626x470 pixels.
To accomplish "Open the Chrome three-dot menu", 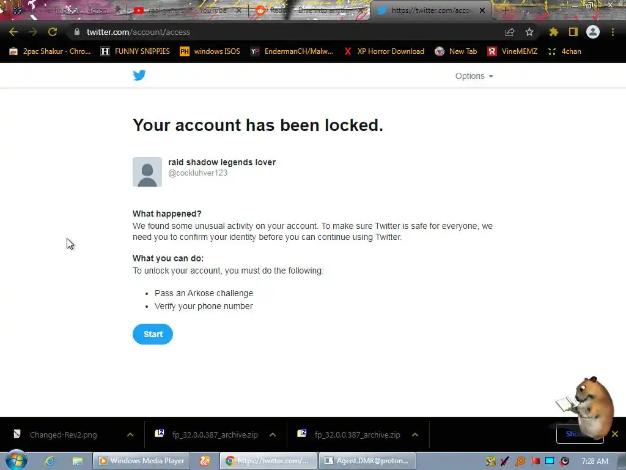I will point(613,32).
